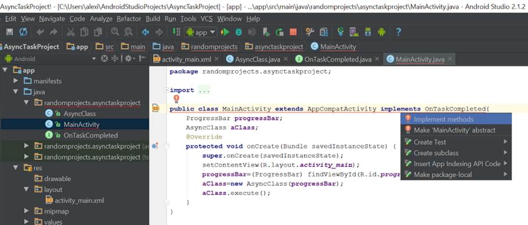
Task: Open the Android Device Monitor icon
Action: 381,32
